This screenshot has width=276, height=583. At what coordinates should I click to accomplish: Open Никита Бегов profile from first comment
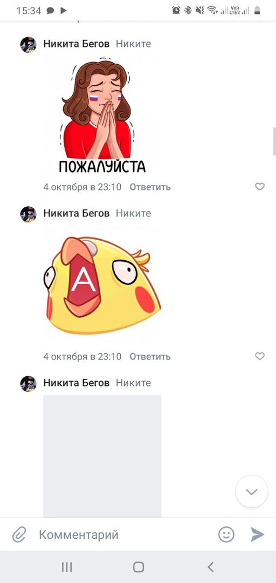[77, 44]
